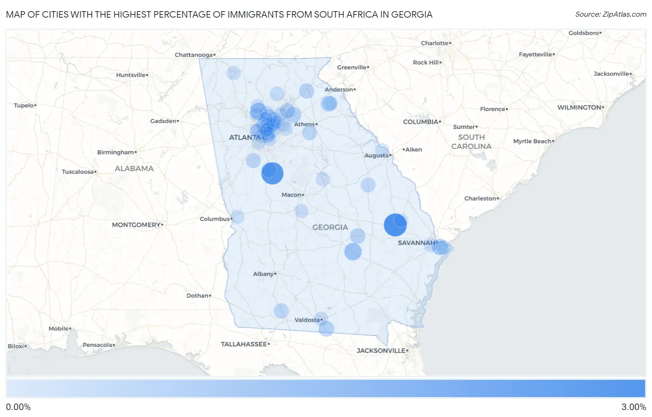This screenshot has width=652, height=417.
Task: Click the Charleston city label
Action: pyautogui.click(x=480, y=199)
